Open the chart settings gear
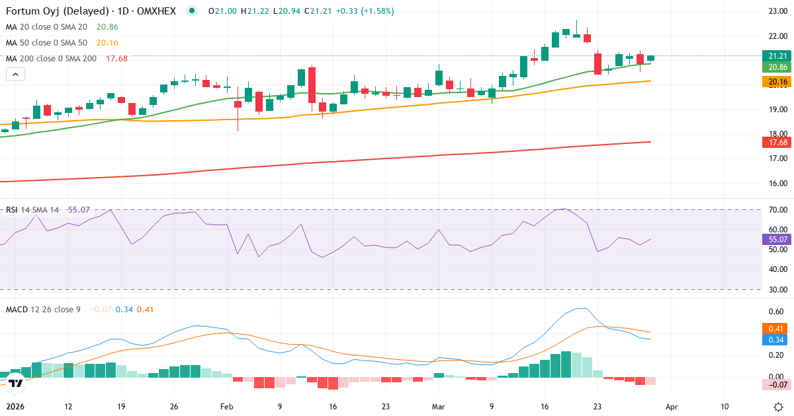The width and height of the screenshot is (794, 416). (777, 408)
